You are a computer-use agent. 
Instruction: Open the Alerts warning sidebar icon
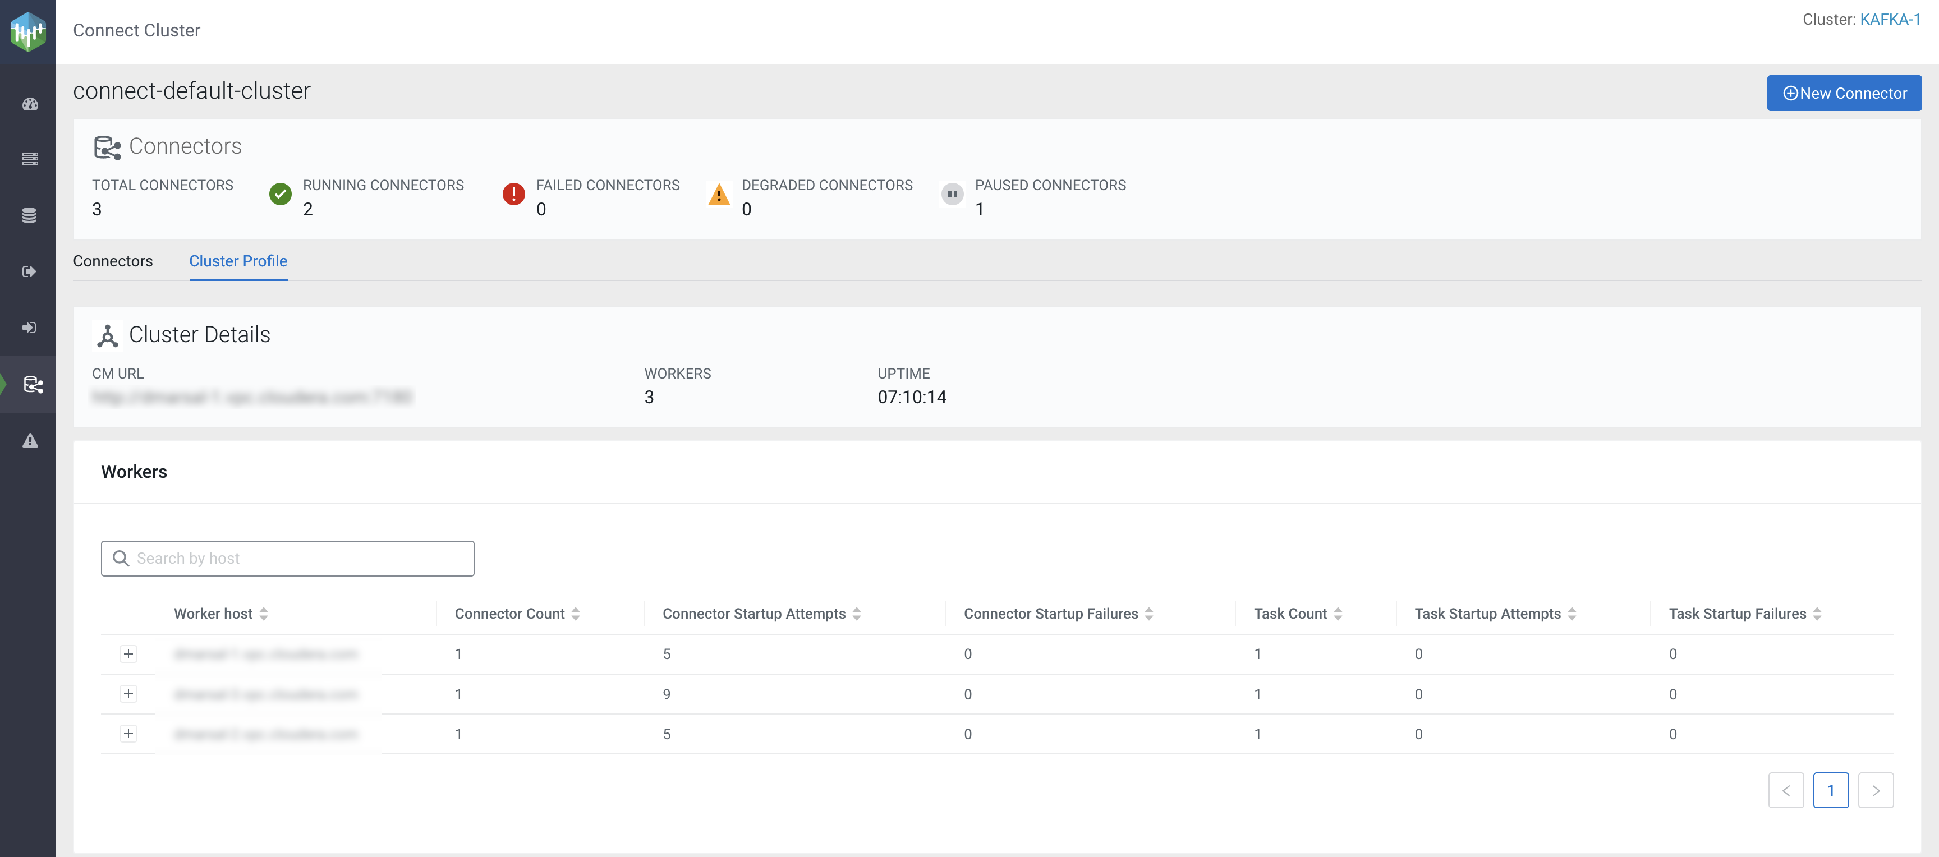[29, 441]
